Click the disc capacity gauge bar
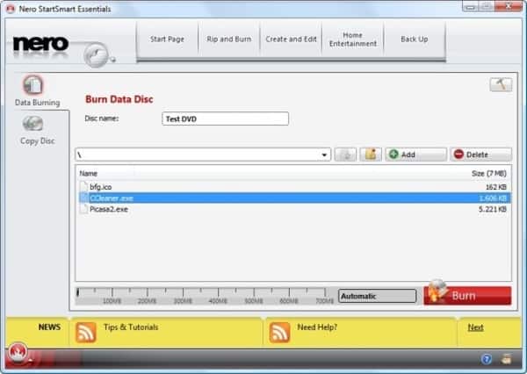 click(x=205, y=296)
